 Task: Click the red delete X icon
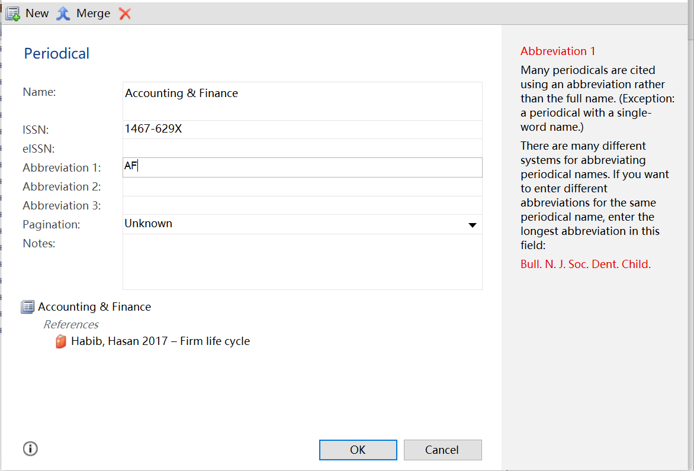pos(124,14)
